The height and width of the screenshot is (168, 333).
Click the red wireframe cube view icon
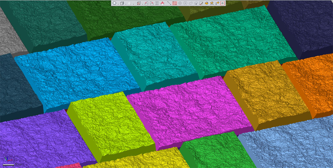[139, 3]
